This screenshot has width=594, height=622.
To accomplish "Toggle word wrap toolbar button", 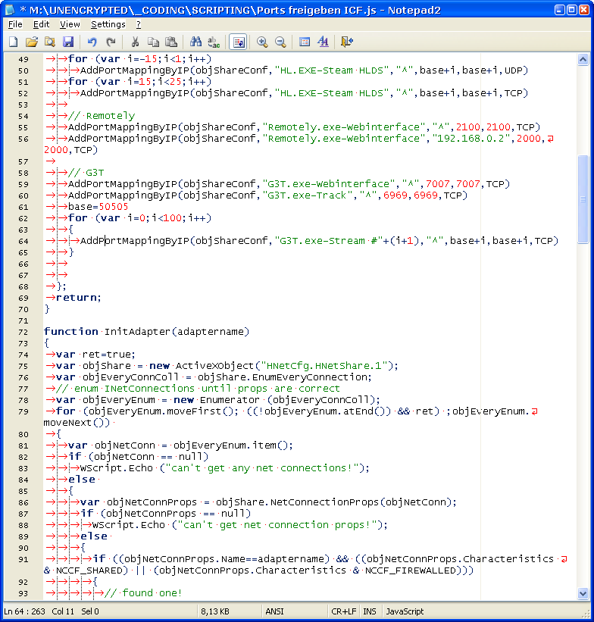I will pyautogui.click(x=239, y=42).
